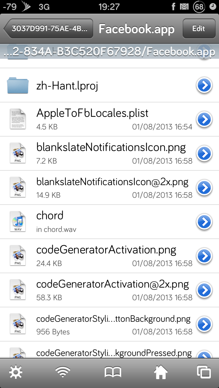Open codeGeneratorActivation.png file

click(109, 256)
